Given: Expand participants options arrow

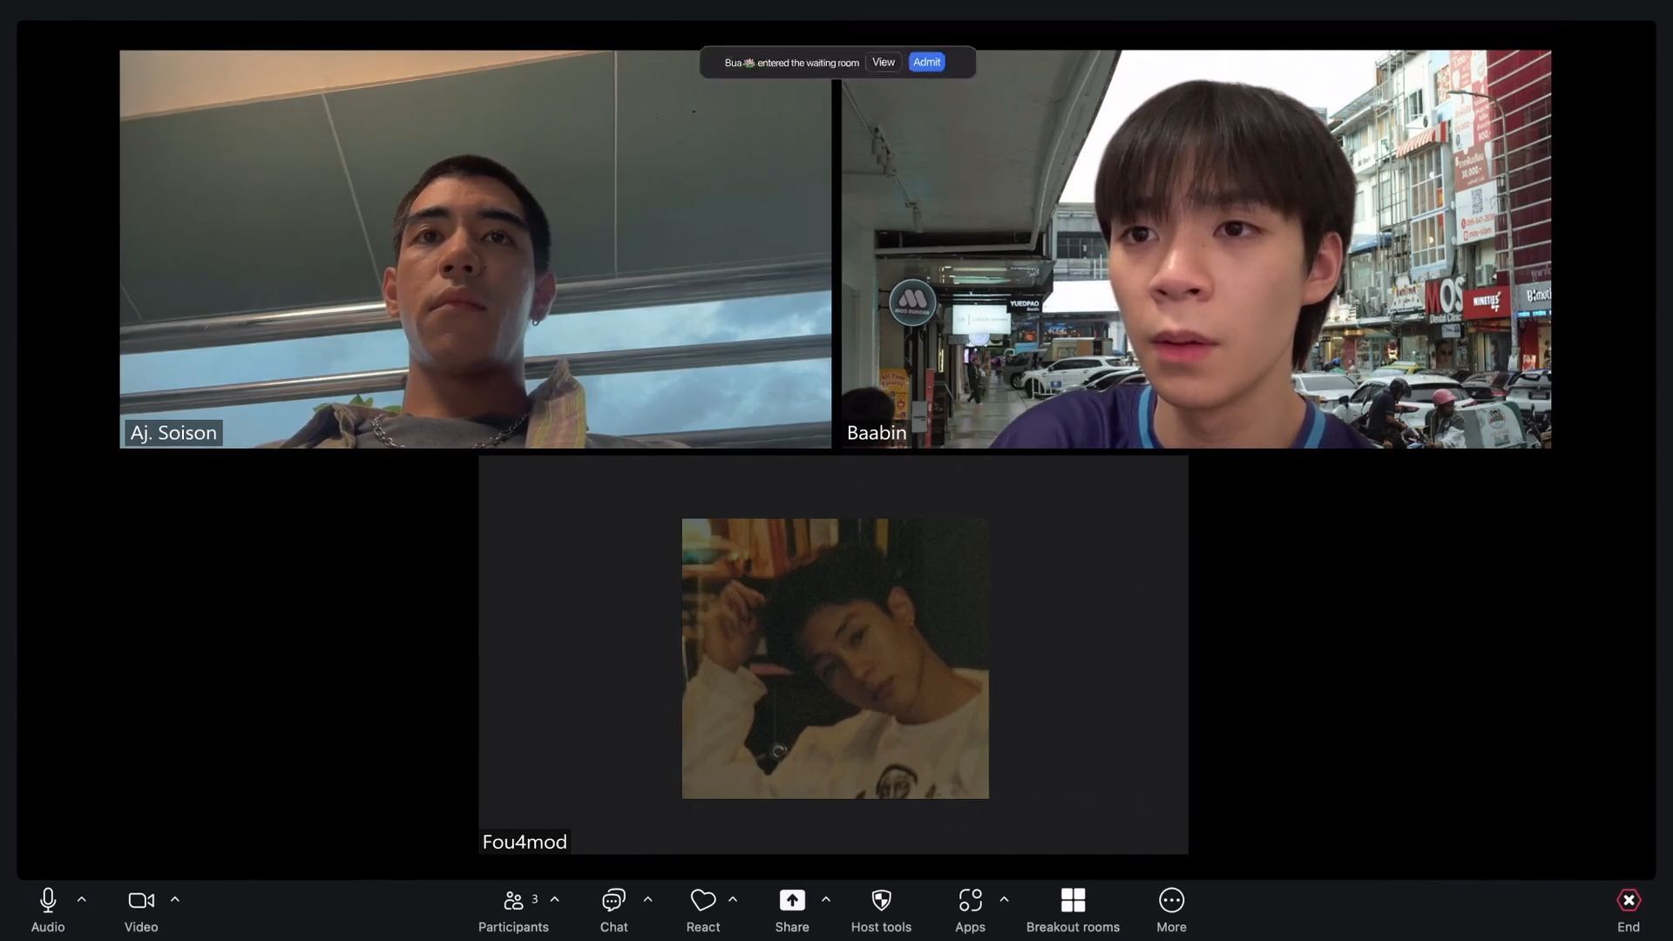Looking at the screenshot, I should coord(555,899).
